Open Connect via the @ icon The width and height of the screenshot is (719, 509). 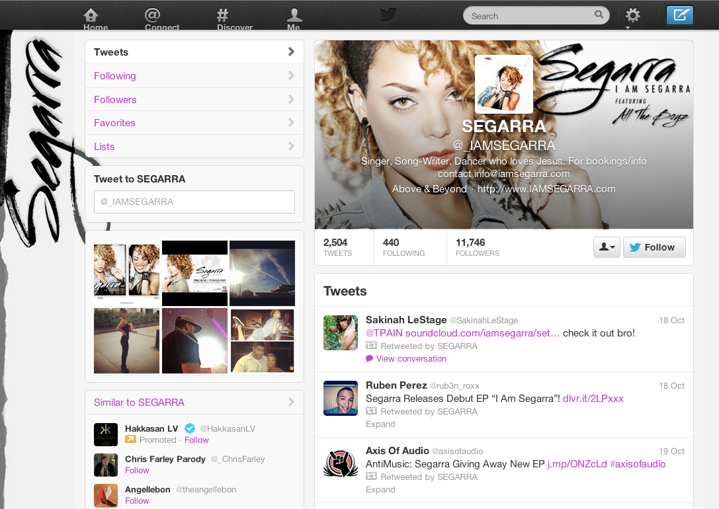[x=151, y=15]
